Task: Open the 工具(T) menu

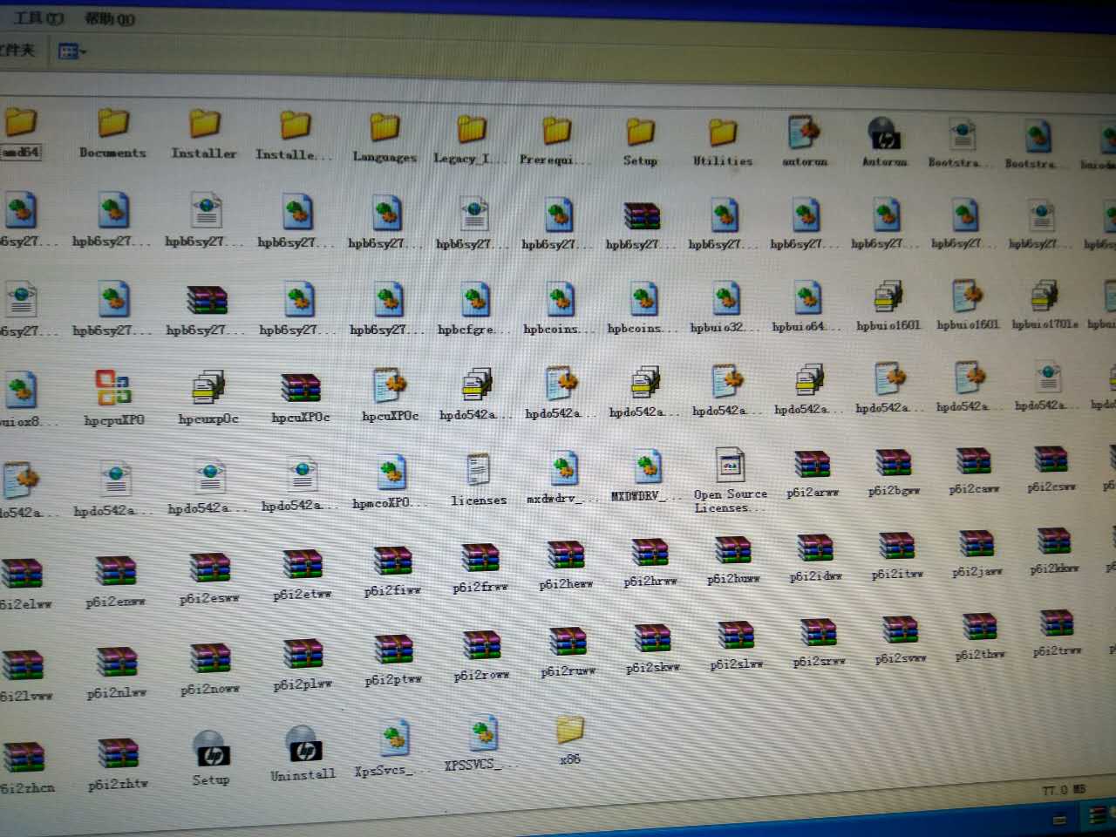Action: click(37, 17)
